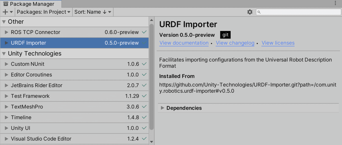Click the package list scrollbar thumb
Screen dimensions: 342x145
point(151,77)
